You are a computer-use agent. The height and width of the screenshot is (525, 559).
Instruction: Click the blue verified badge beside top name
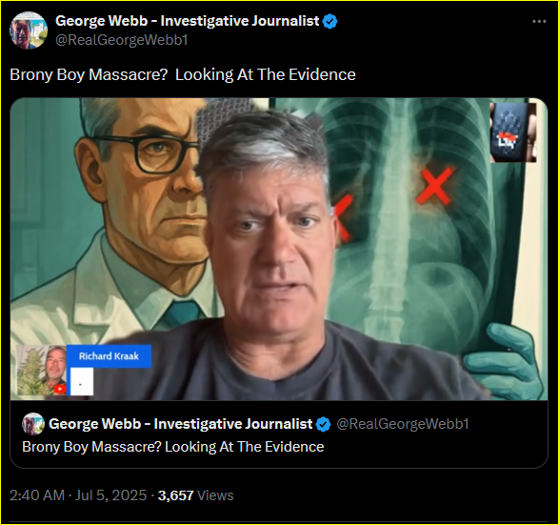point(329,21)
